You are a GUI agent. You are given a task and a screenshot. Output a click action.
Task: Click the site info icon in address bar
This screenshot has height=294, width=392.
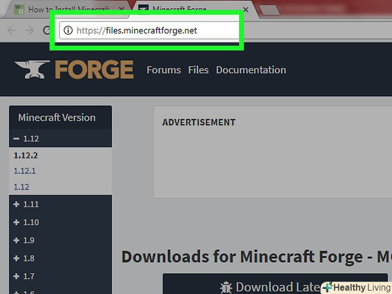[68, 31]
